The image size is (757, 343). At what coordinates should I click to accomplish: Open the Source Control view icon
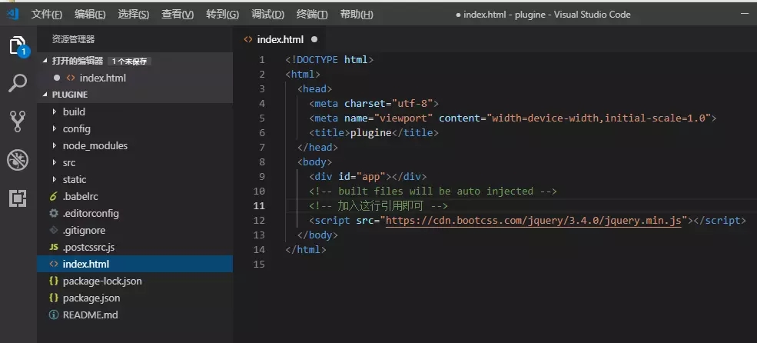tap(18, 120)
